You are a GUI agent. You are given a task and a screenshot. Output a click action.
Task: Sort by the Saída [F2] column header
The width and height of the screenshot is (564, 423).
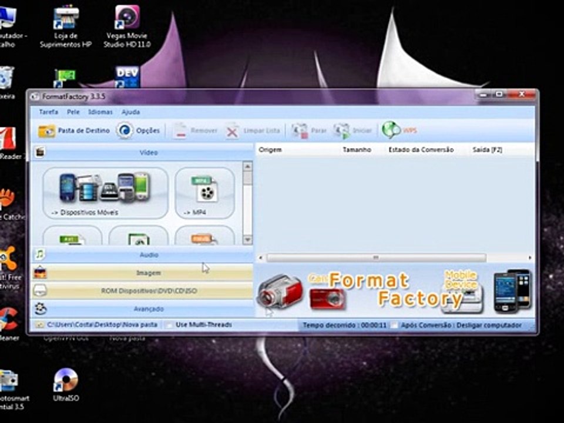[487, 150]
